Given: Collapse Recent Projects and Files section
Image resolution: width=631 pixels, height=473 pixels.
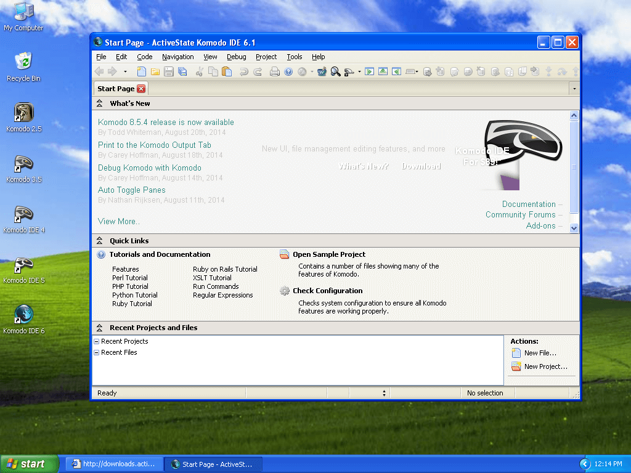Looking at the screenshot, I should (99, 328).
